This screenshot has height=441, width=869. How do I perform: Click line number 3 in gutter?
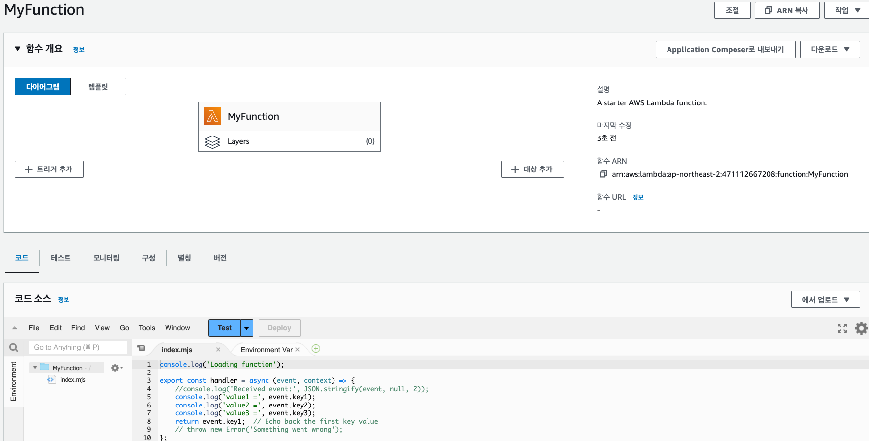(149, 380)
